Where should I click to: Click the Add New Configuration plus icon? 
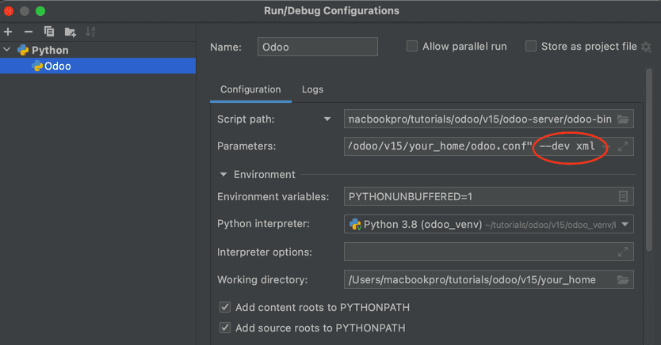8,32
